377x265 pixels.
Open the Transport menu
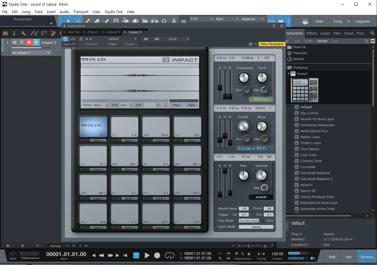coord(81,12)
